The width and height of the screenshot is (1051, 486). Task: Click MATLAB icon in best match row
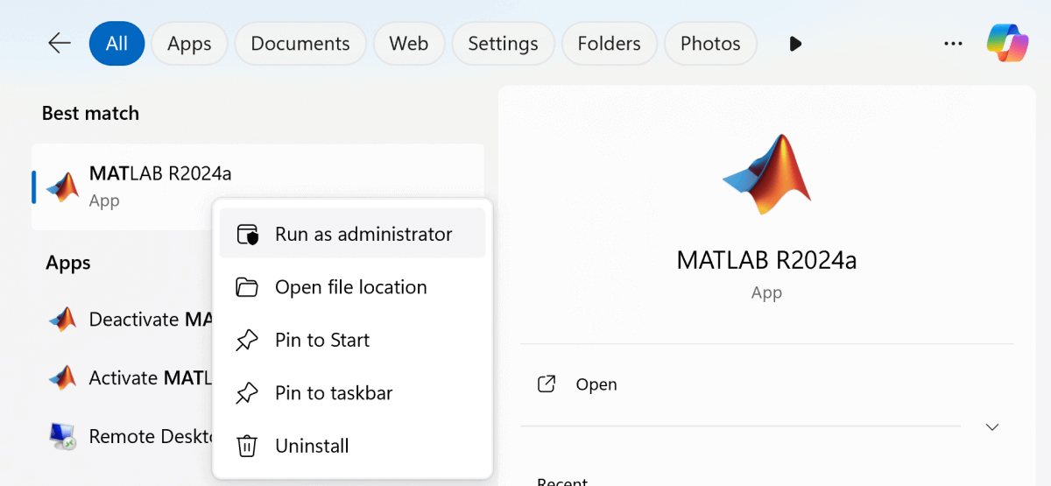coord(63,187)
